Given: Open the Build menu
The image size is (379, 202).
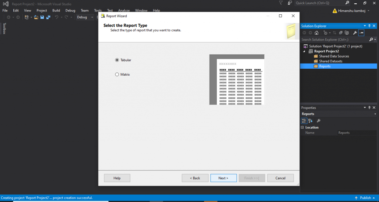Looking at the screenshot, I should coord(56,11).
